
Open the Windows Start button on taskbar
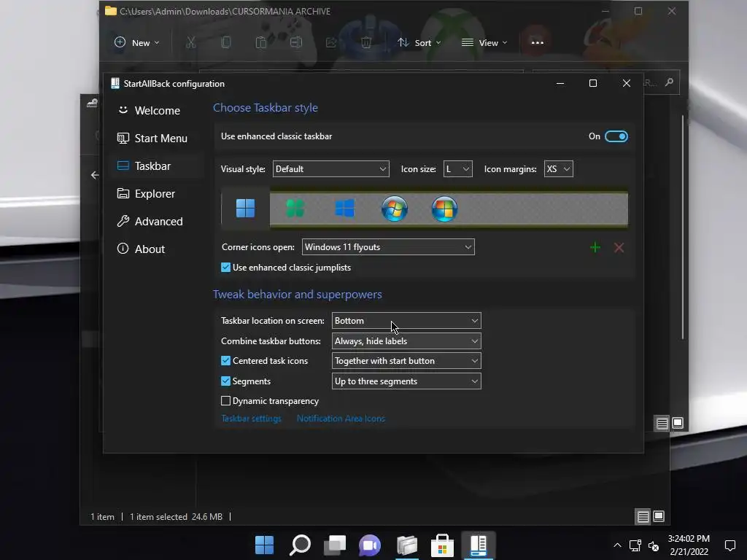(264, 545)
